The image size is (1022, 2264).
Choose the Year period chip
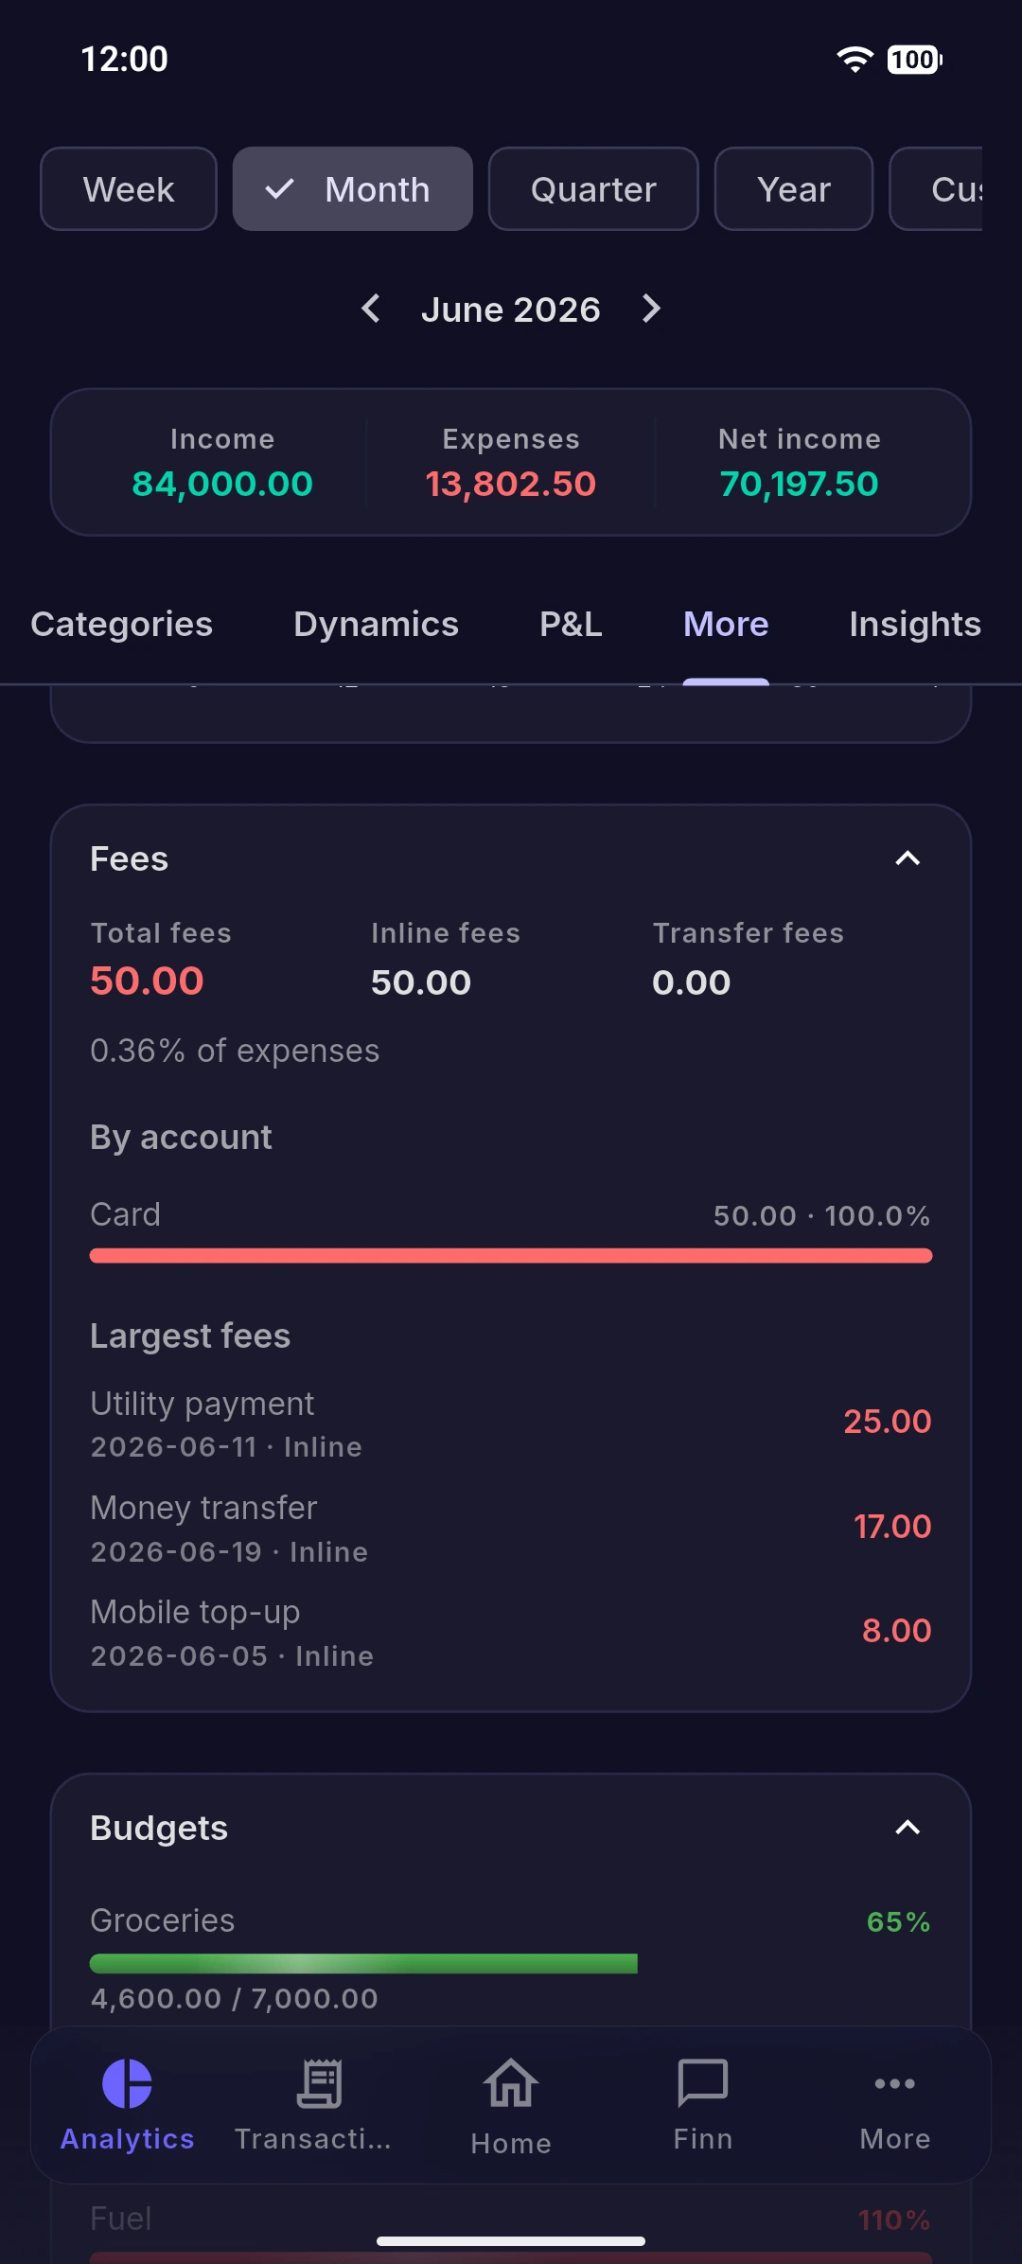[794, 189]
